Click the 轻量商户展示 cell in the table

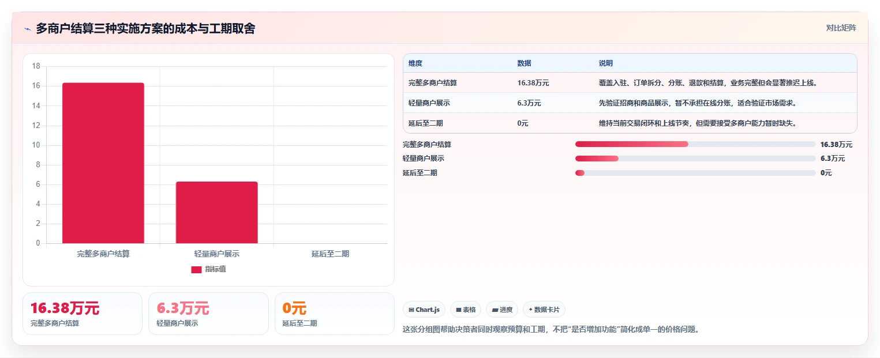[x=429, y=103]
